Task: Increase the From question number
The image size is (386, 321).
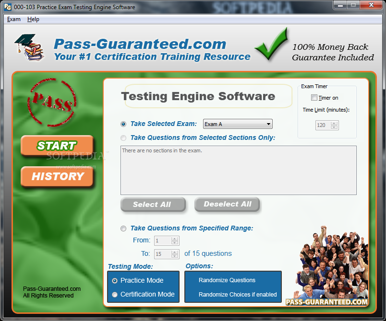Action: (175, 239)
